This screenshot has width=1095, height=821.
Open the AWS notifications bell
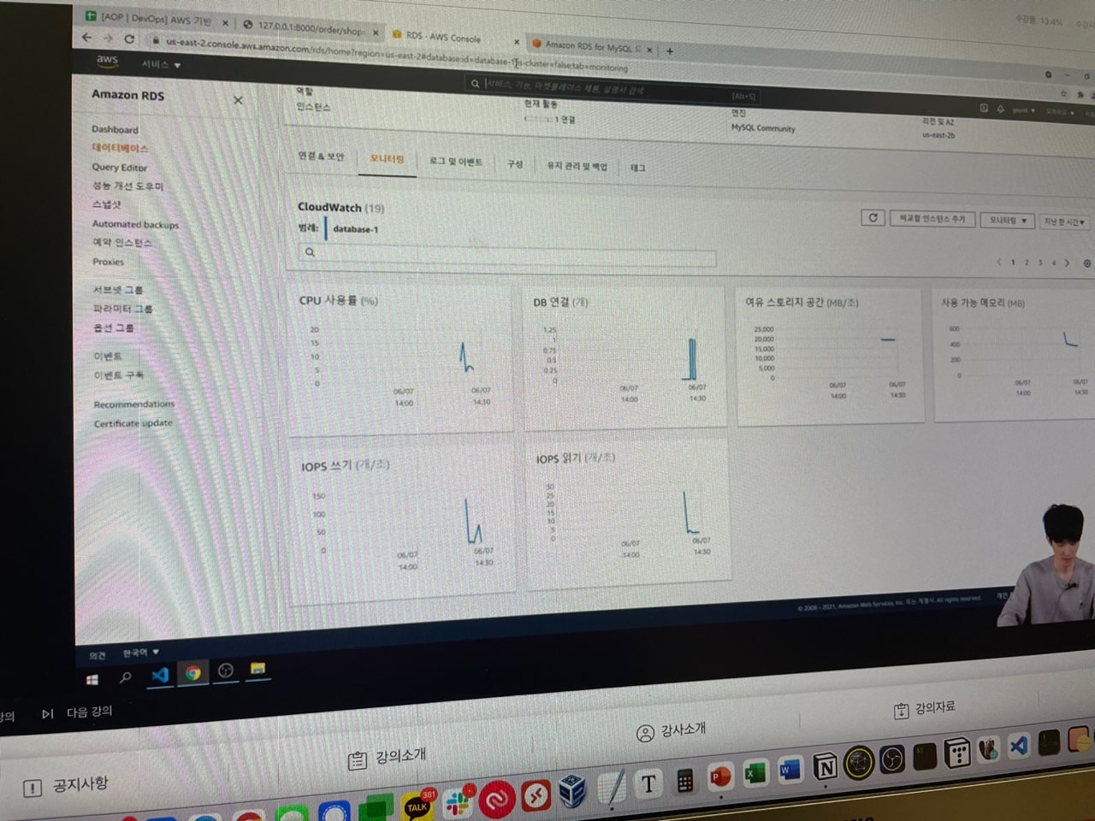tap(1000, 109)
